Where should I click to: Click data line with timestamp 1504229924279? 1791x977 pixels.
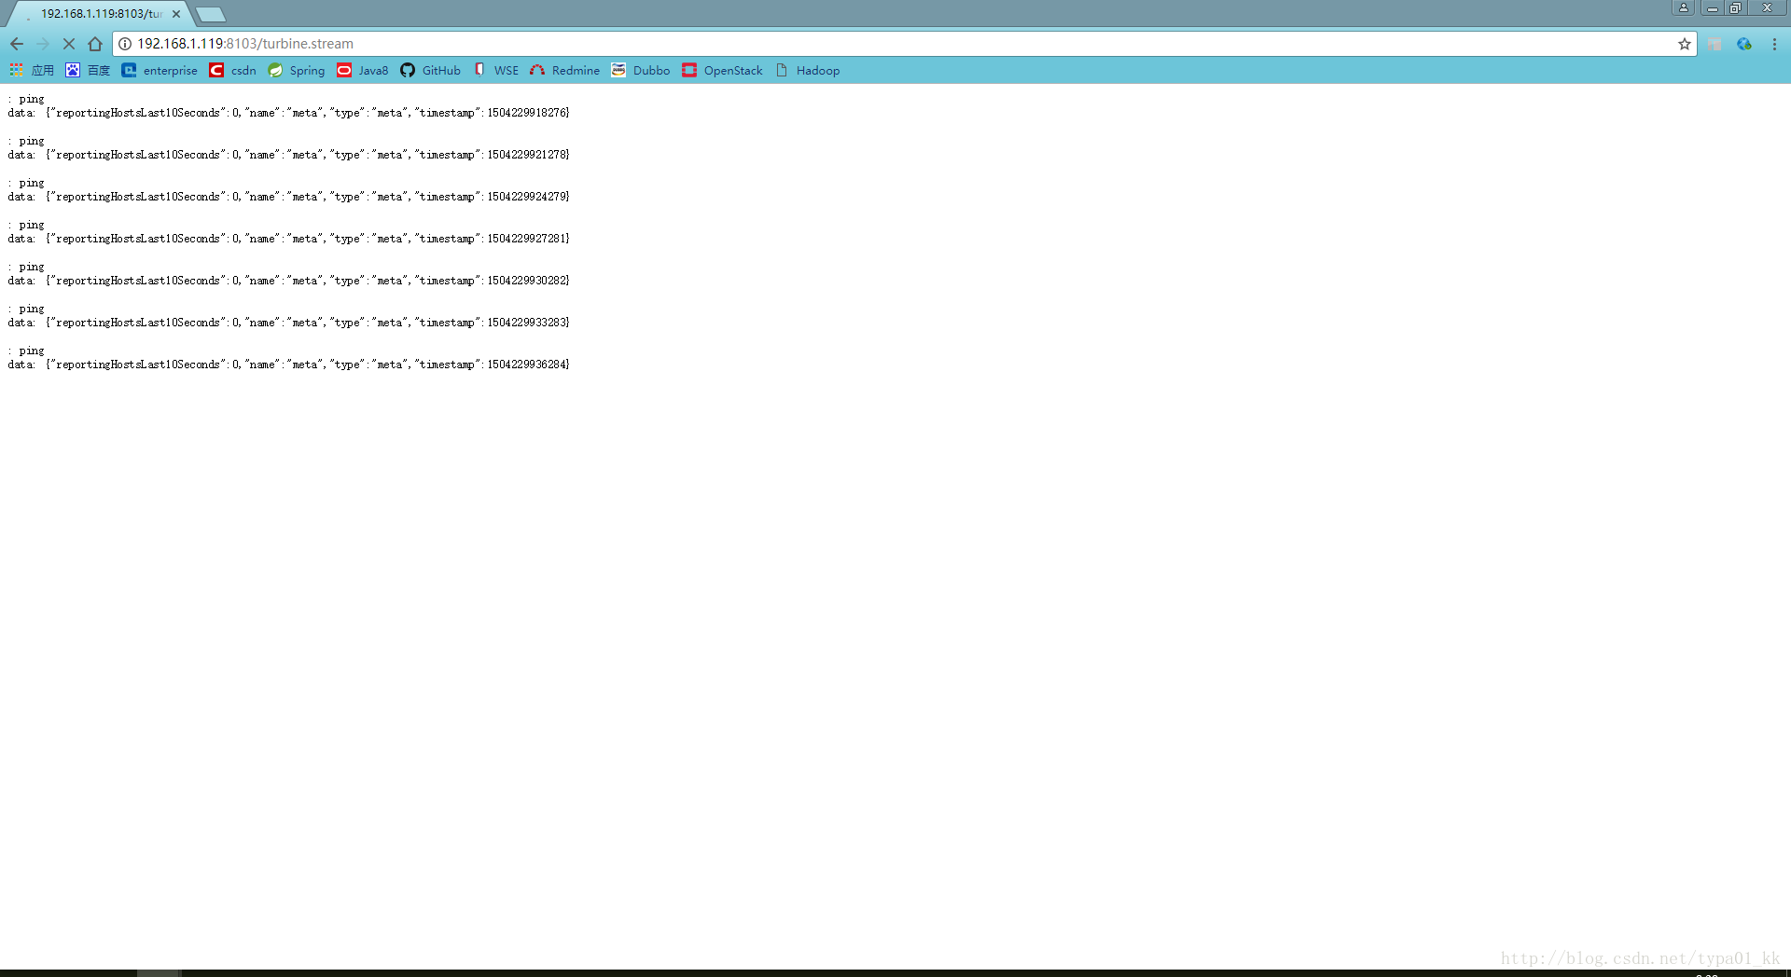click(288, 197)
